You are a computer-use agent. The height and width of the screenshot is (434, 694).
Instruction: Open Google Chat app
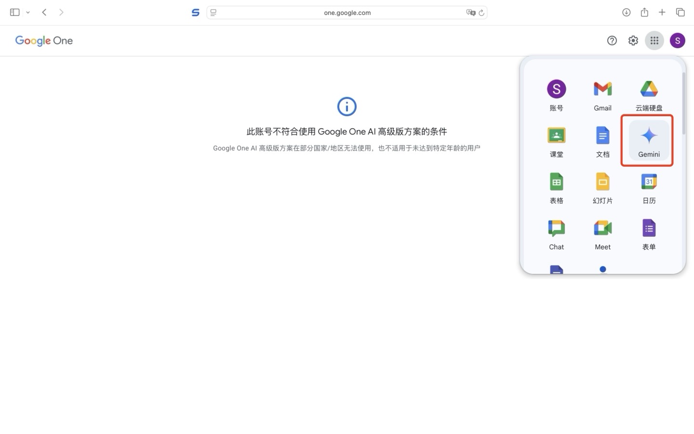pyautogui.click(x=556, y=234)
